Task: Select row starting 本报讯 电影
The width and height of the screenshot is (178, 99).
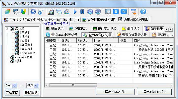Action: point(109,75)
